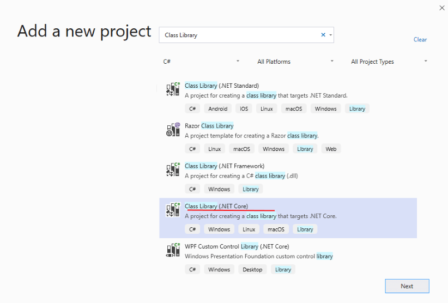This screenshot has height=303, width=448.
Task: Click the Windows tag under Class Library (.NET Core)
Action: pos(219,229)
